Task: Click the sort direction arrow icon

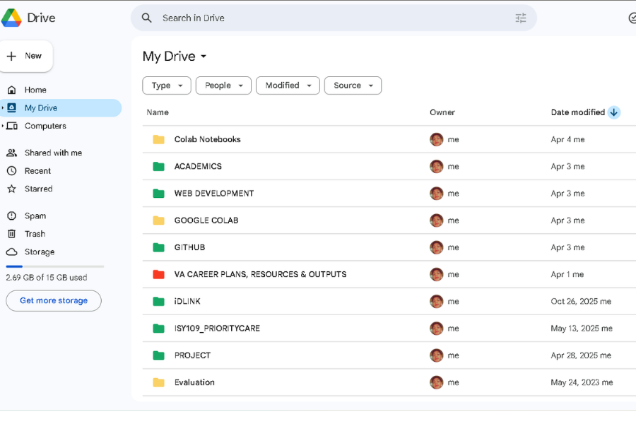Action: point(613,112)
